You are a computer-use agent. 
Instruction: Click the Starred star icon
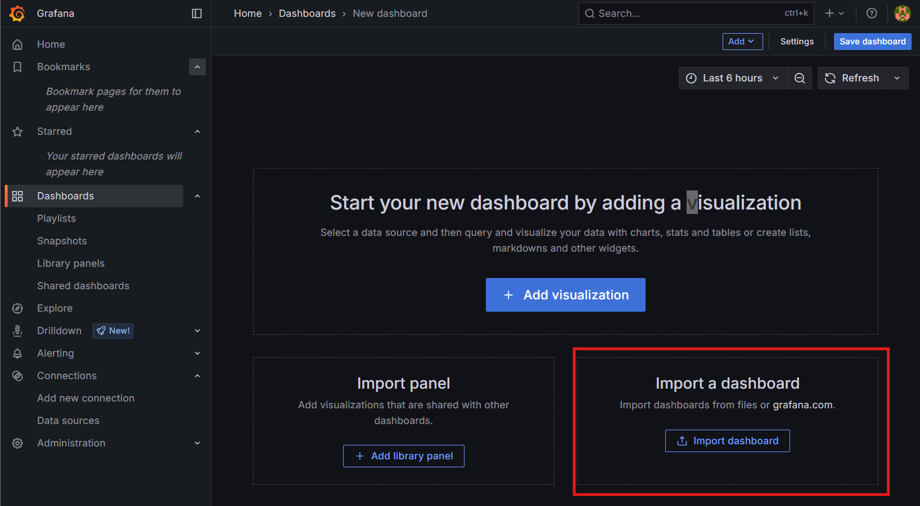point(17,131)
